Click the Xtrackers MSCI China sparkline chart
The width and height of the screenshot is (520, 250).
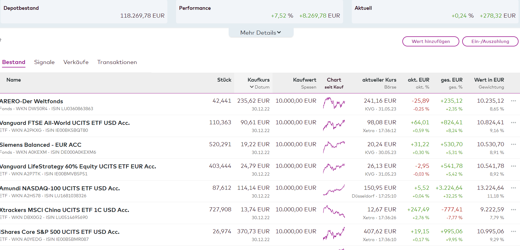coord(334,212)
